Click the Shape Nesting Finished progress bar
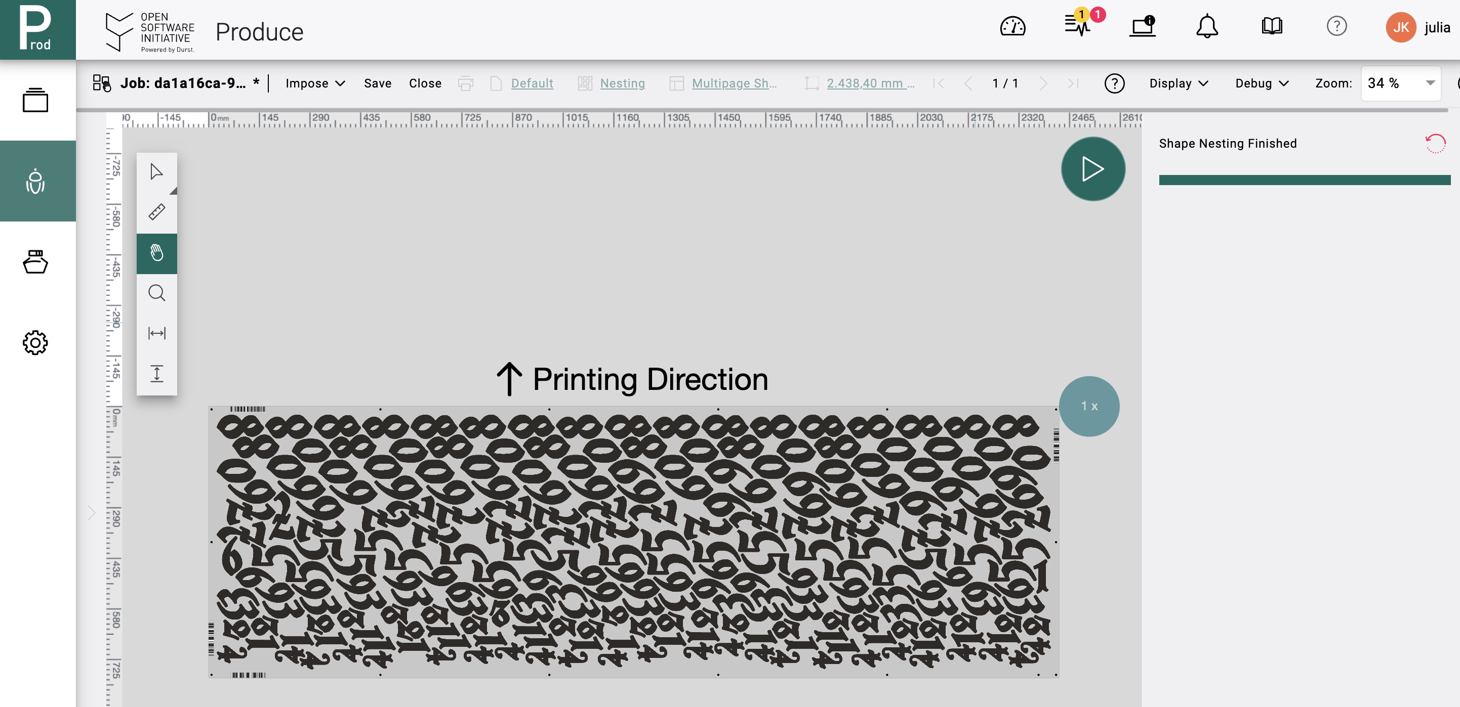This screenshot has height=707, width=1460. click(x=1304, y=180)
